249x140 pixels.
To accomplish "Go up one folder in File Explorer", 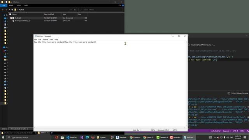I will (x=12, y=10).
